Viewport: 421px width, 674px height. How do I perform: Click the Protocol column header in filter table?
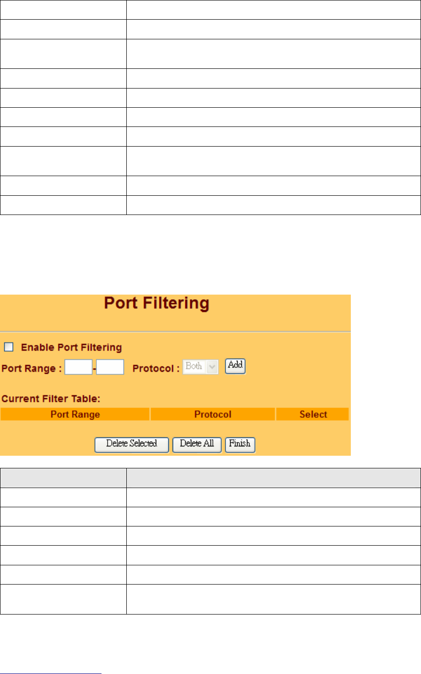tap(213, 415)
